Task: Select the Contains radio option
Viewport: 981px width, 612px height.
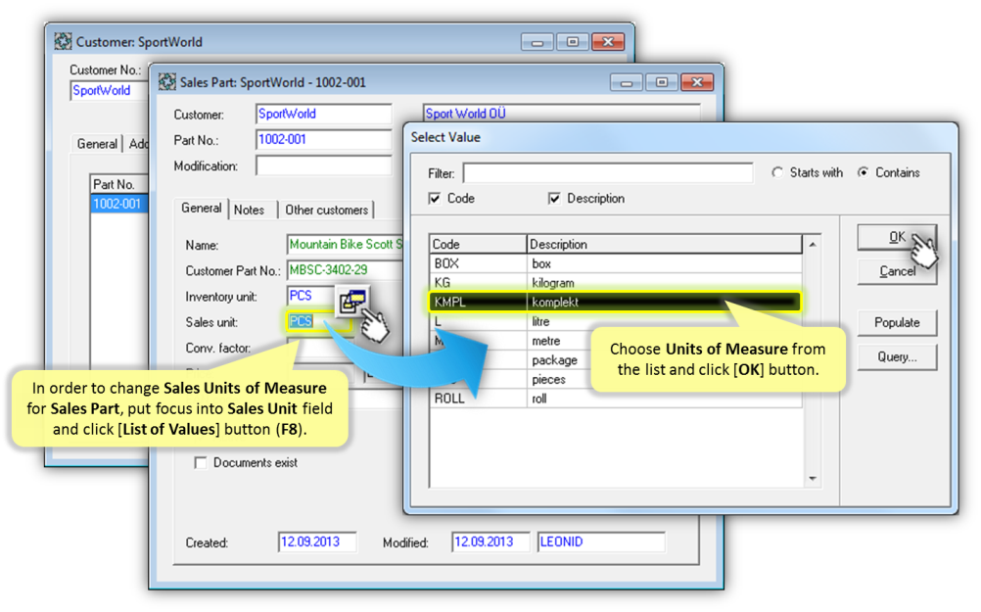Action: (864, 172)
